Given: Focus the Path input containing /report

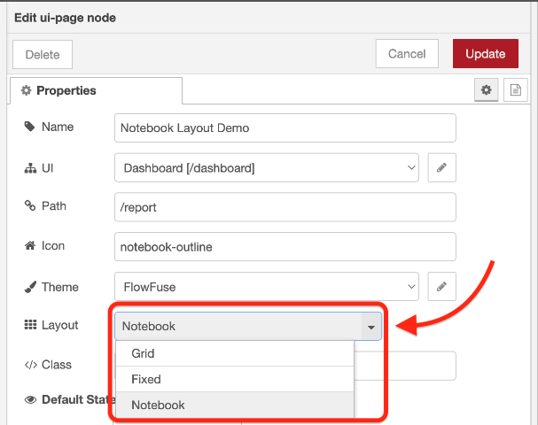Looking at the screenshot, I should [285, 207].
